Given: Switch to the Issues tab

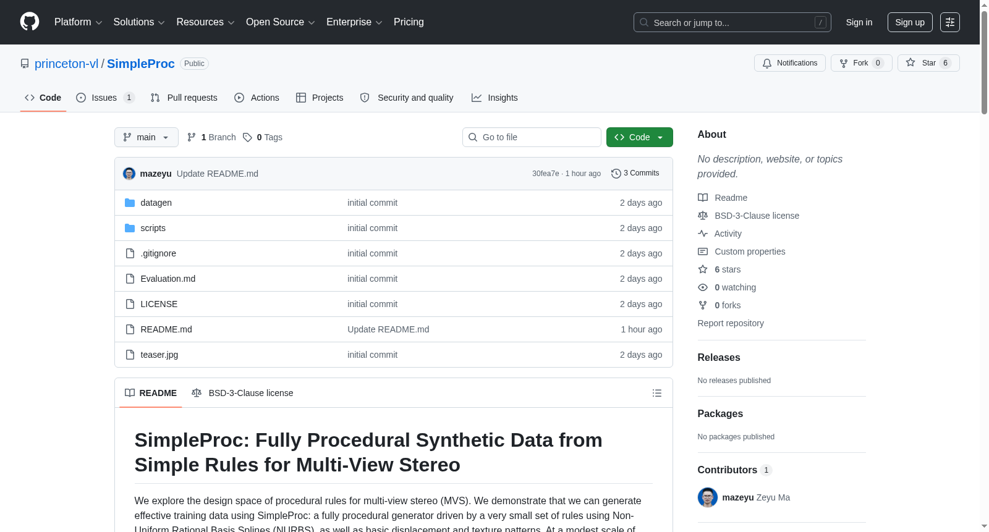Looking at the screenshot, I should click(105, 98).
